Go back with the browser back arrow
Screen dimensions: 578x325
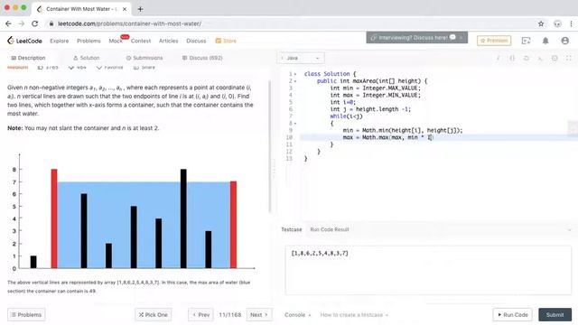click(8, 23)
